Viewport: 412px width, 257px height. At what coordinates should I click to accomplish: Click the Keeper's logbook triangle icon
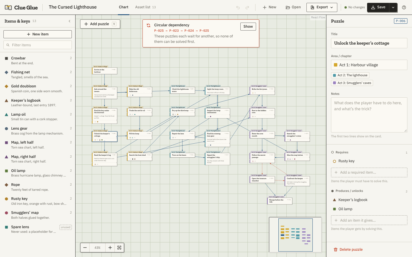pos(6,101)
